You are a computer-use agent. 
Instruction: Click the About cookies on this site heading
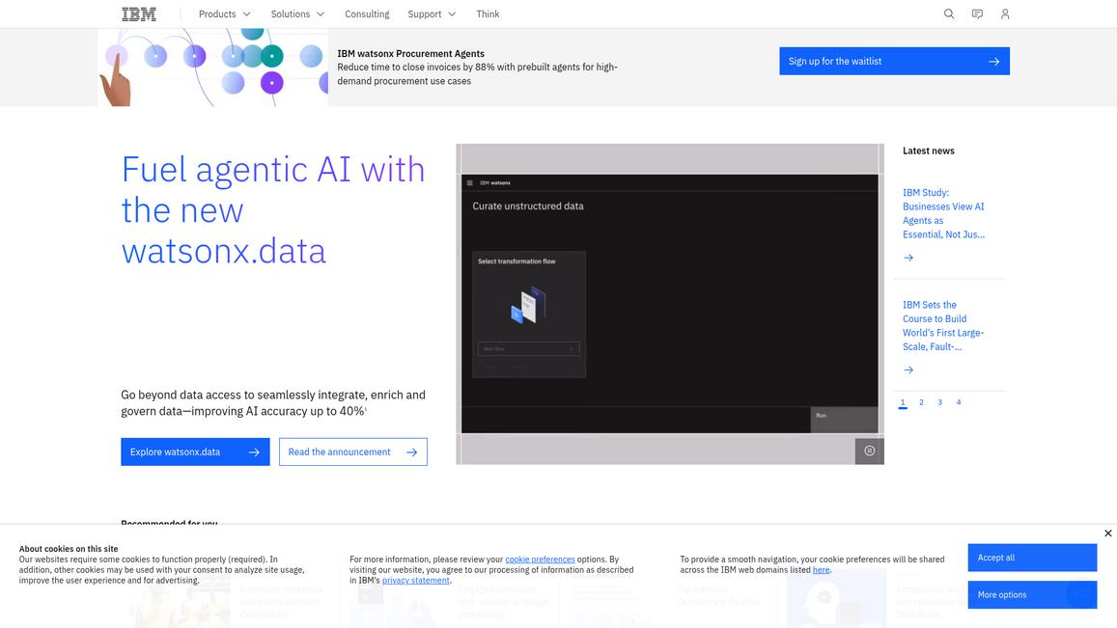69,549
